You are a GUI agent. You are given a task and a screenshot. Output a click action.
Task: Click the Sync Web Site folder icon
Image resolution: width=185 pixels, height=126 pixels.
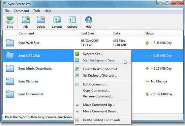click(10, 43)
